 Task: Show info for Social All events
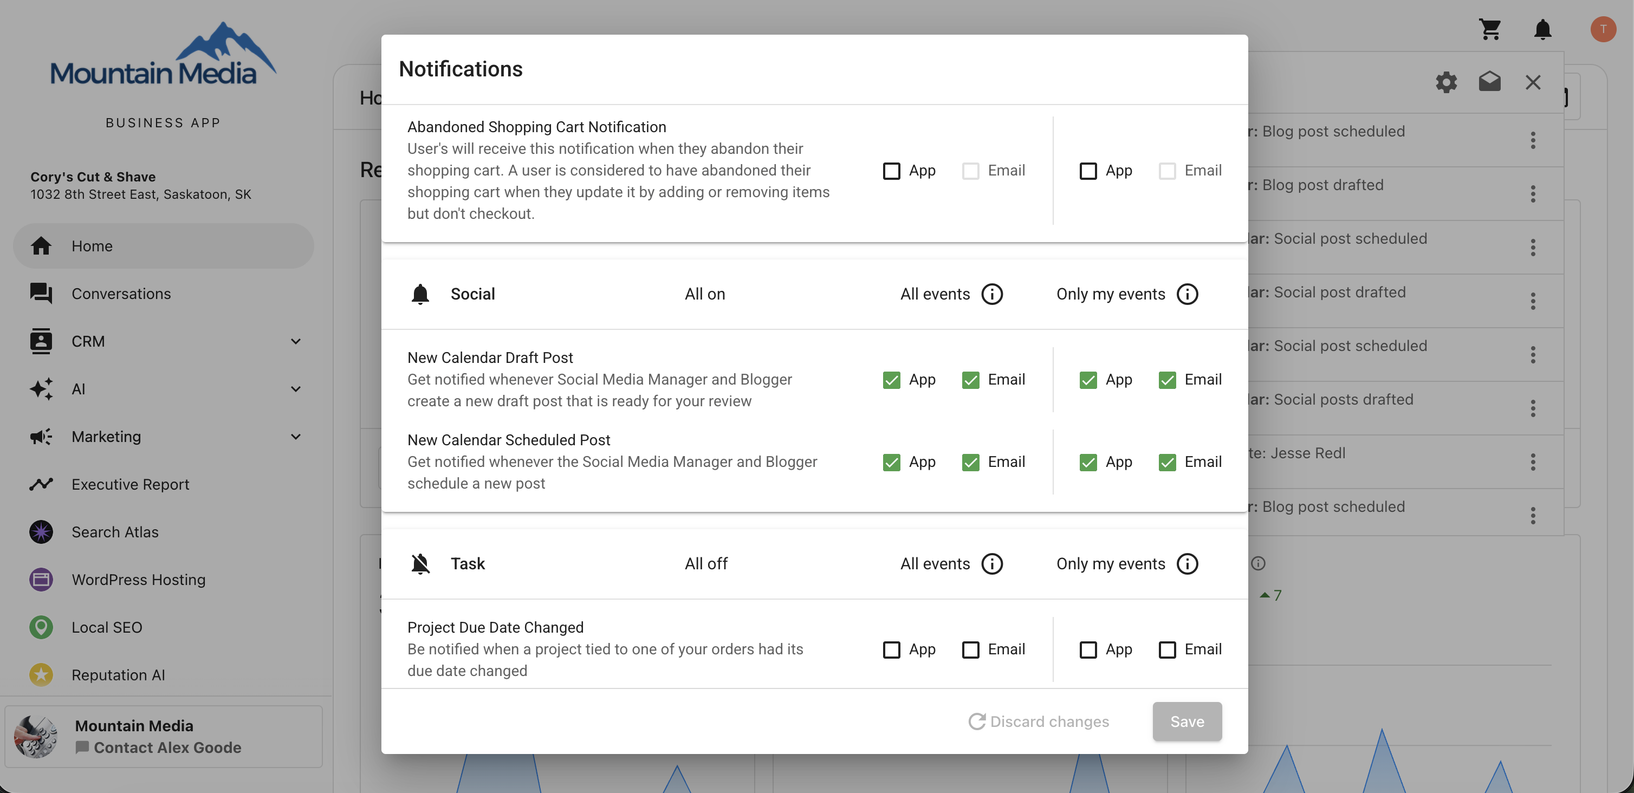point(992,294)
